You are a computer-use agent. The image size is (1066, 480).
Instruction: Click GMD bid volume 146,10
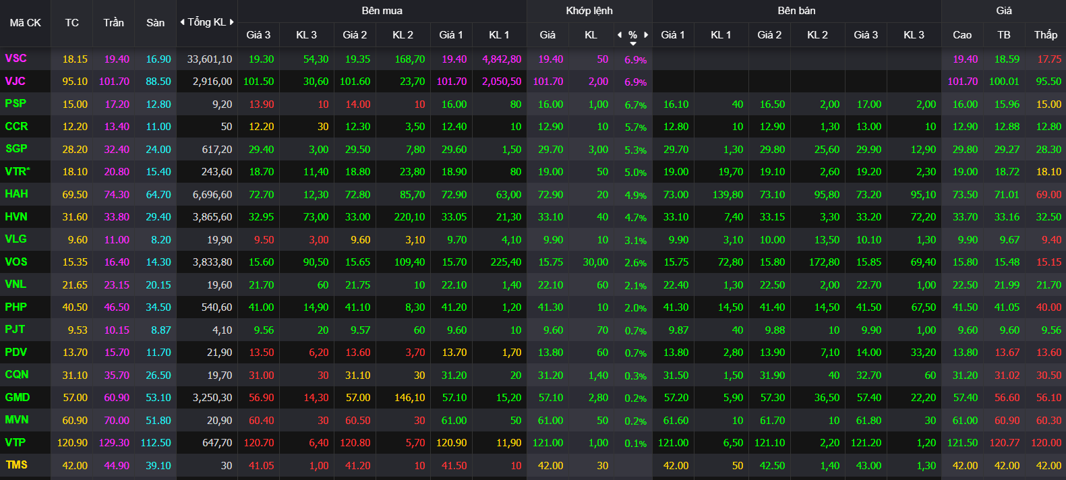(x=410, y=398)
